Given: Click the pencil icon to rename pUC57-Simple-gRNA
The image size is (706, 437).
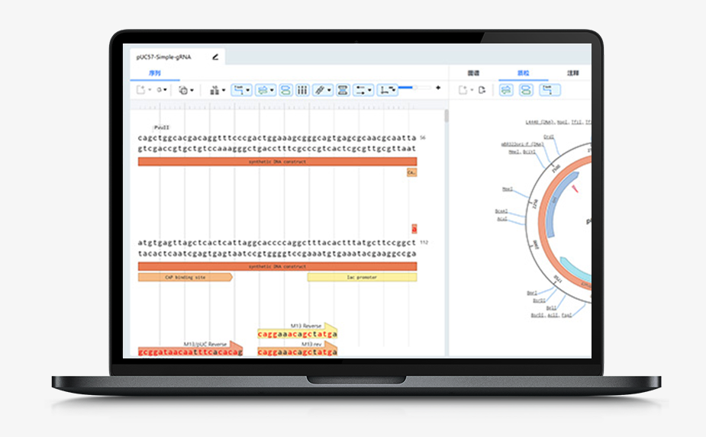Looking at the screenshot, I should [215, 56].
